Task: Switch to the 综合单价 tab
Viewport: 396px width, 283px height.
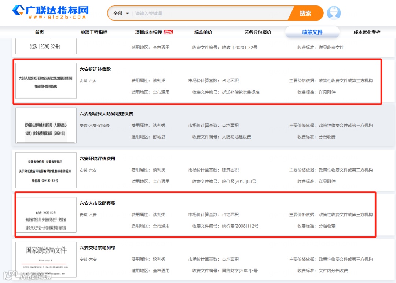Action: point(203,32)
